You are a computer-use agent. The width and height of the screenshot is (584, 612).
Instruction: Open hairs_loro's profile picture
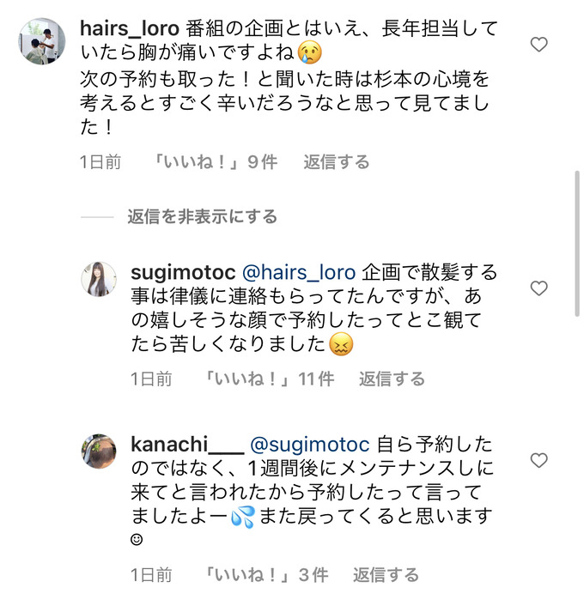pyautogui.click(x=42, y=41)
